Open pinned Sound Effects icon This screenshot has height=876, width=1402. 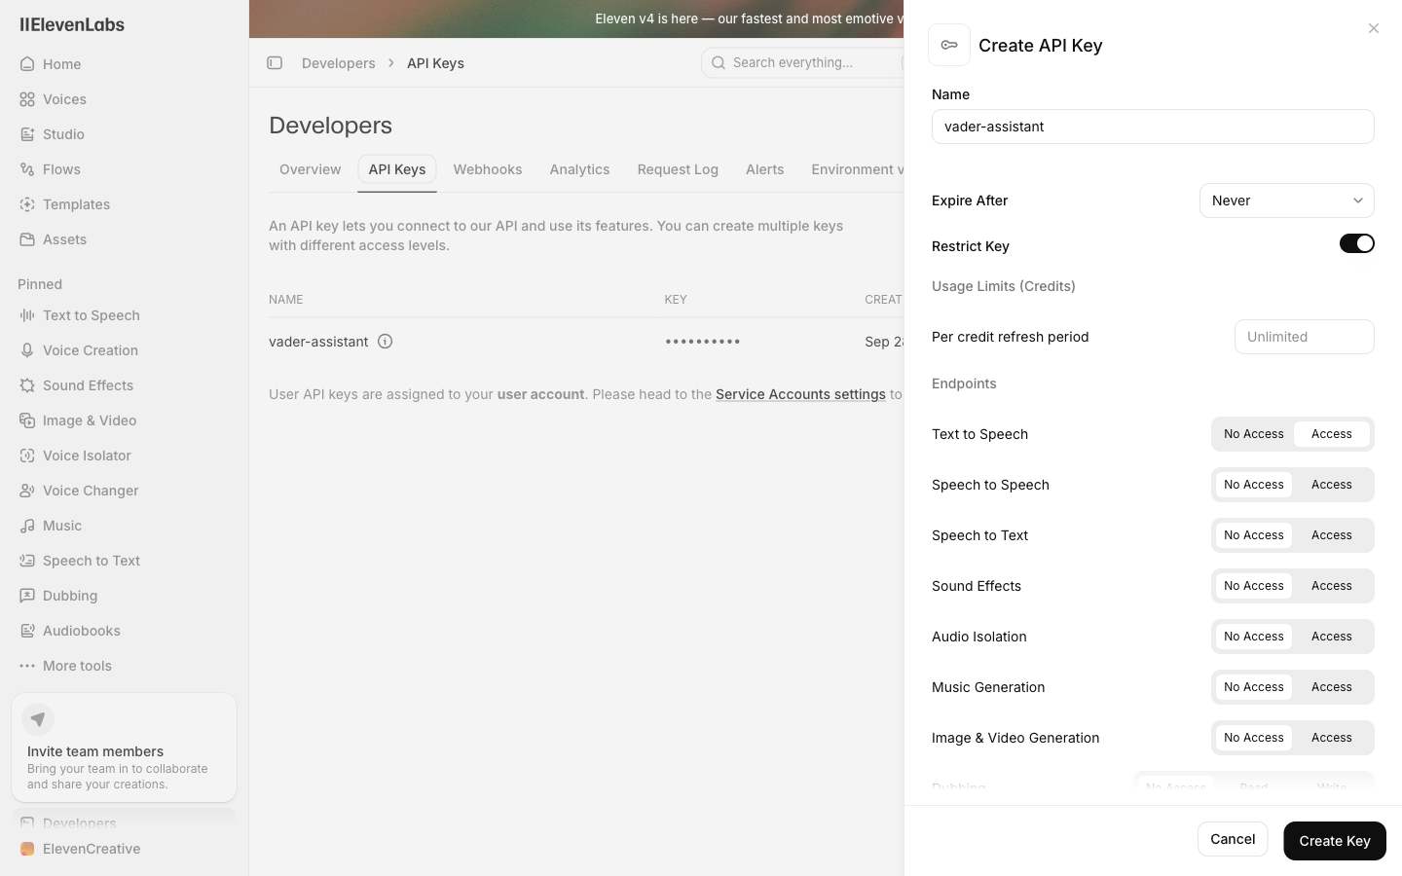point(27,385)
